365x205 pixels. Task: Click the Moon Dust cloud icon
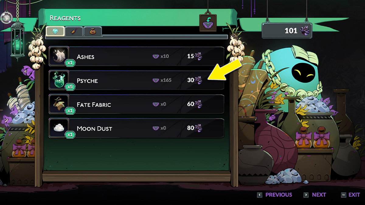point(59,128)
